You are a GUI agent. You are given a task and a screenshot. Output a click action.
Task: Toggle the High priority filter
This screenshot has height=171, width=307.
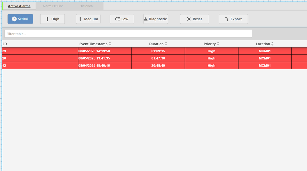pos(52,19)
